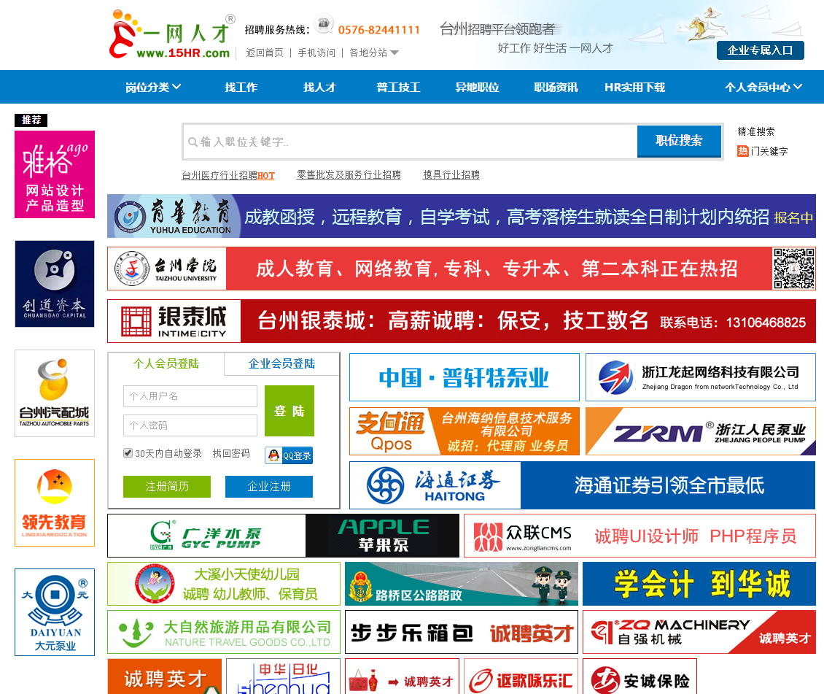
Task: Open the 异地职位 nav menu
Action: pyautogui.click(x=477, y=88)
